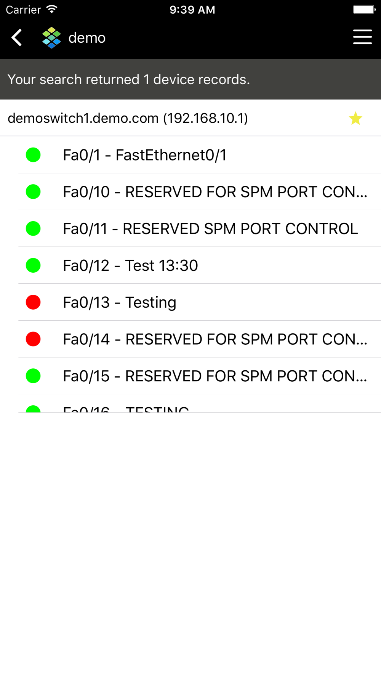This screenshot has height=678, width=381.
Task: Open the Fa0/12 - Test 13:30 port
Action: click(x=130, y=265)
